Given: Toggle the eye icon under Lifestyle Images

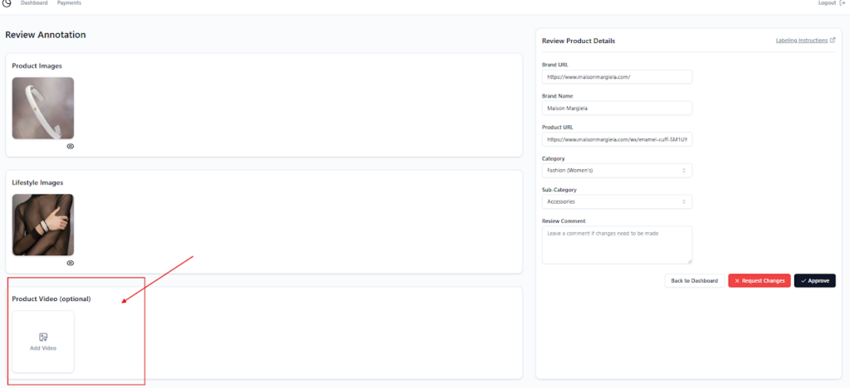Looking at the screenshot, I should 71,263.
